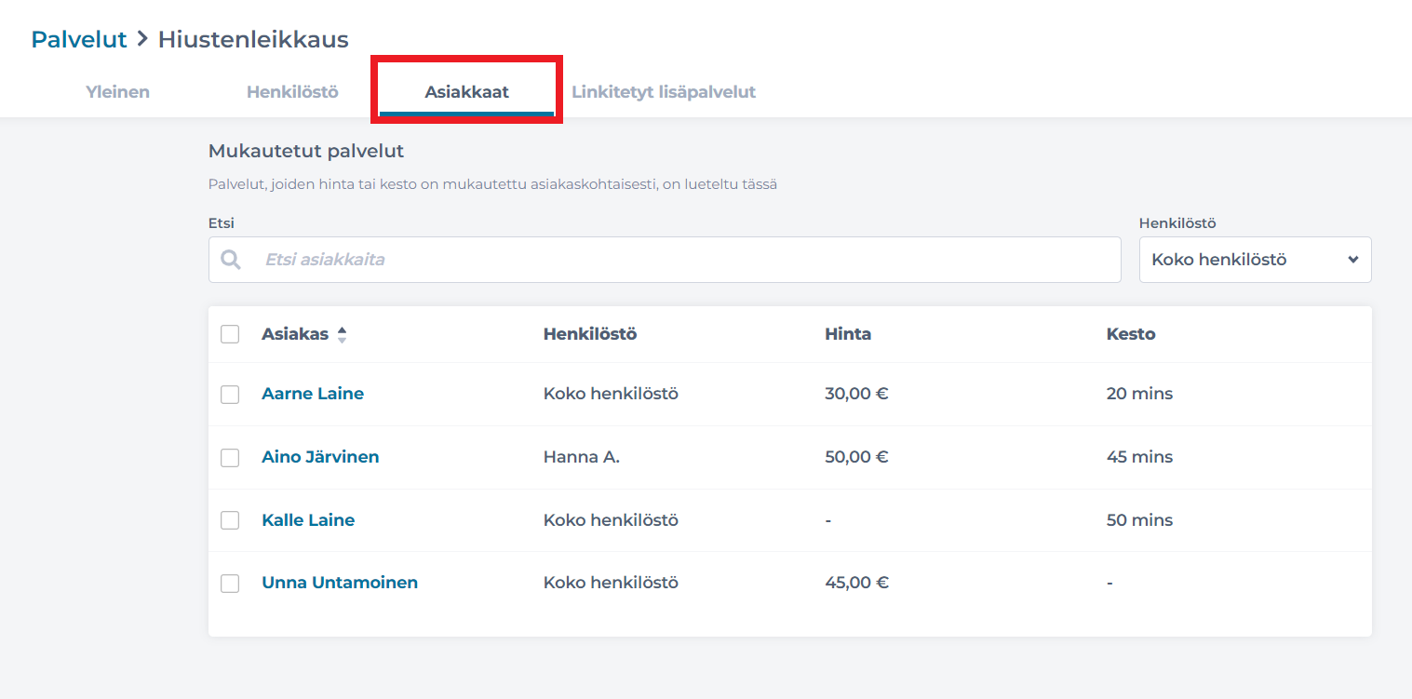1412x699 pixels.
Task: Sort by Asiakas column arrows
Action: 342,335
